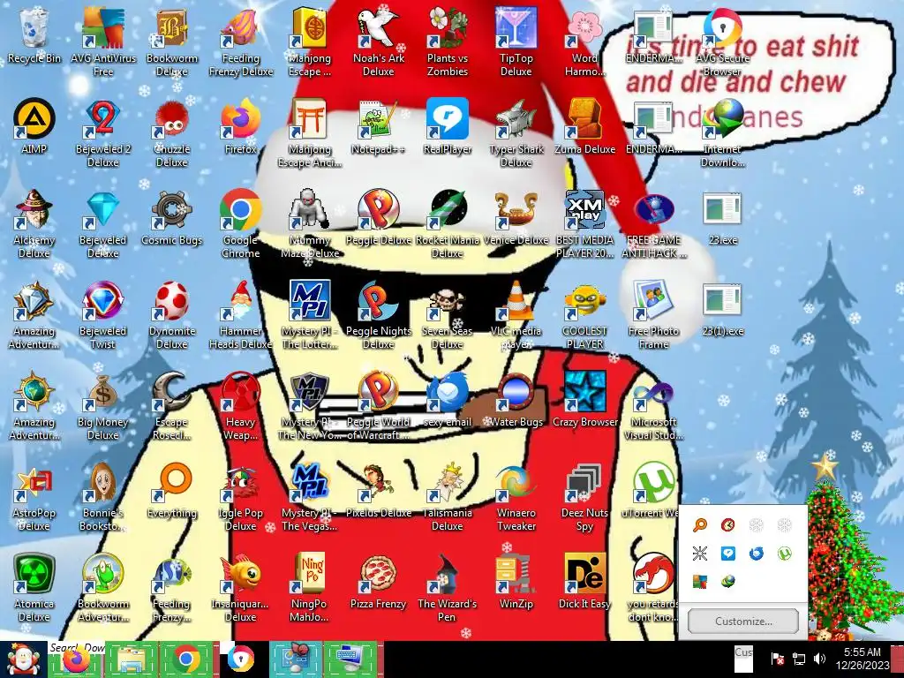Click the uTorrent icon in tray popup
The width and height of the screenshot is (904, 678).
click(x=784, y=554)
